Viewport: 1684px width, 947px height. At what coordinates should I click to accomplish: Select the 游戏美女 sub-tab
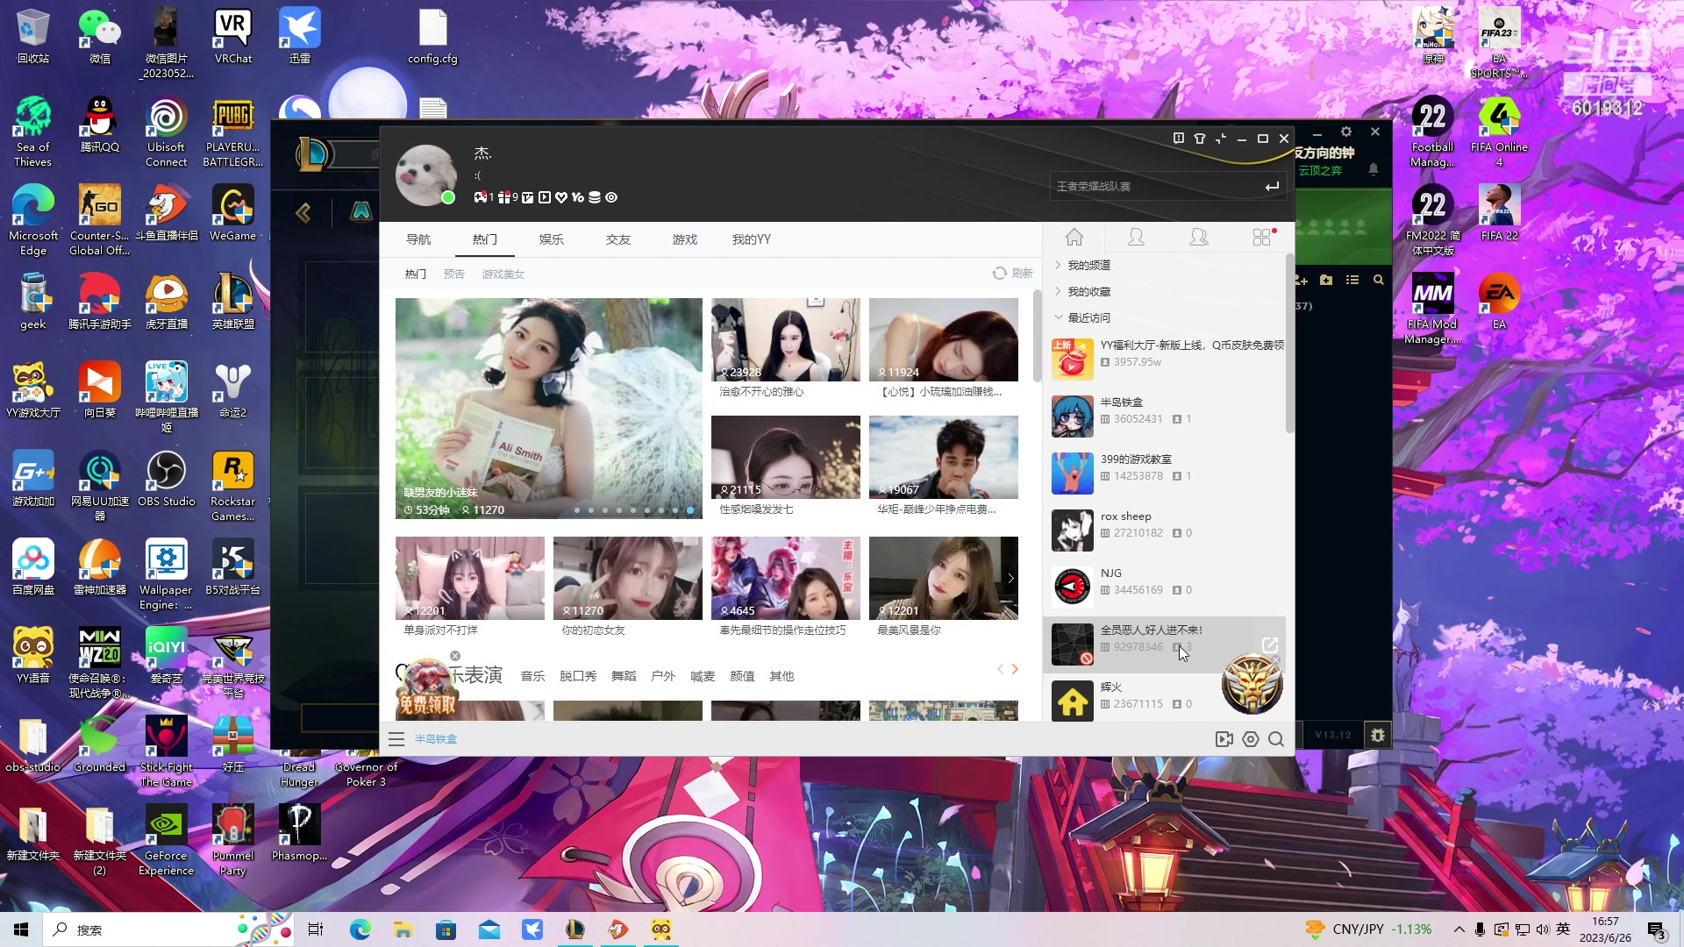tap(503, 274)
